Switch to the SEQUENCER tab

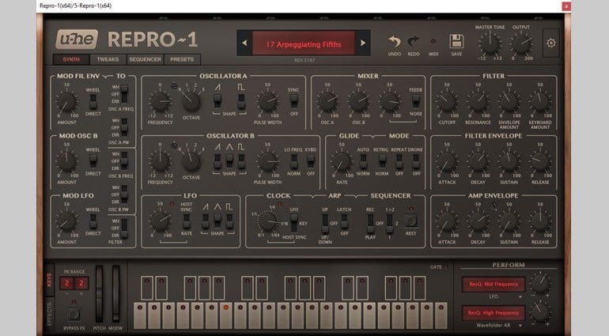pos(145,59)
